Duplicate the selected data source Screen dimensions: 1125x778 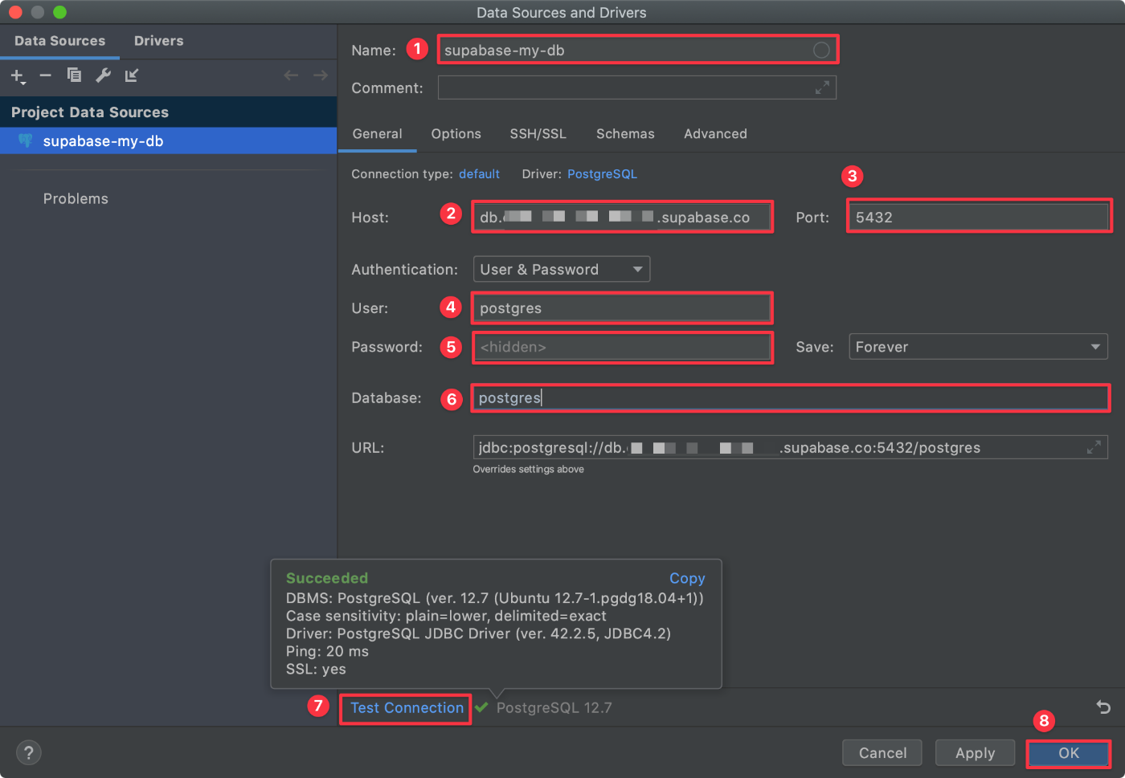(x=74, y=75)
